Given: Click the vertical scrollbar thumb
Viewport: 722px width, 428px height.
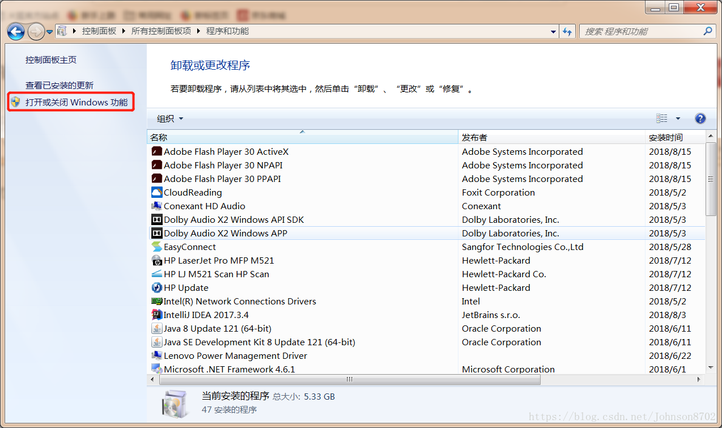Looking at the screenshot, I should point(711,179).
